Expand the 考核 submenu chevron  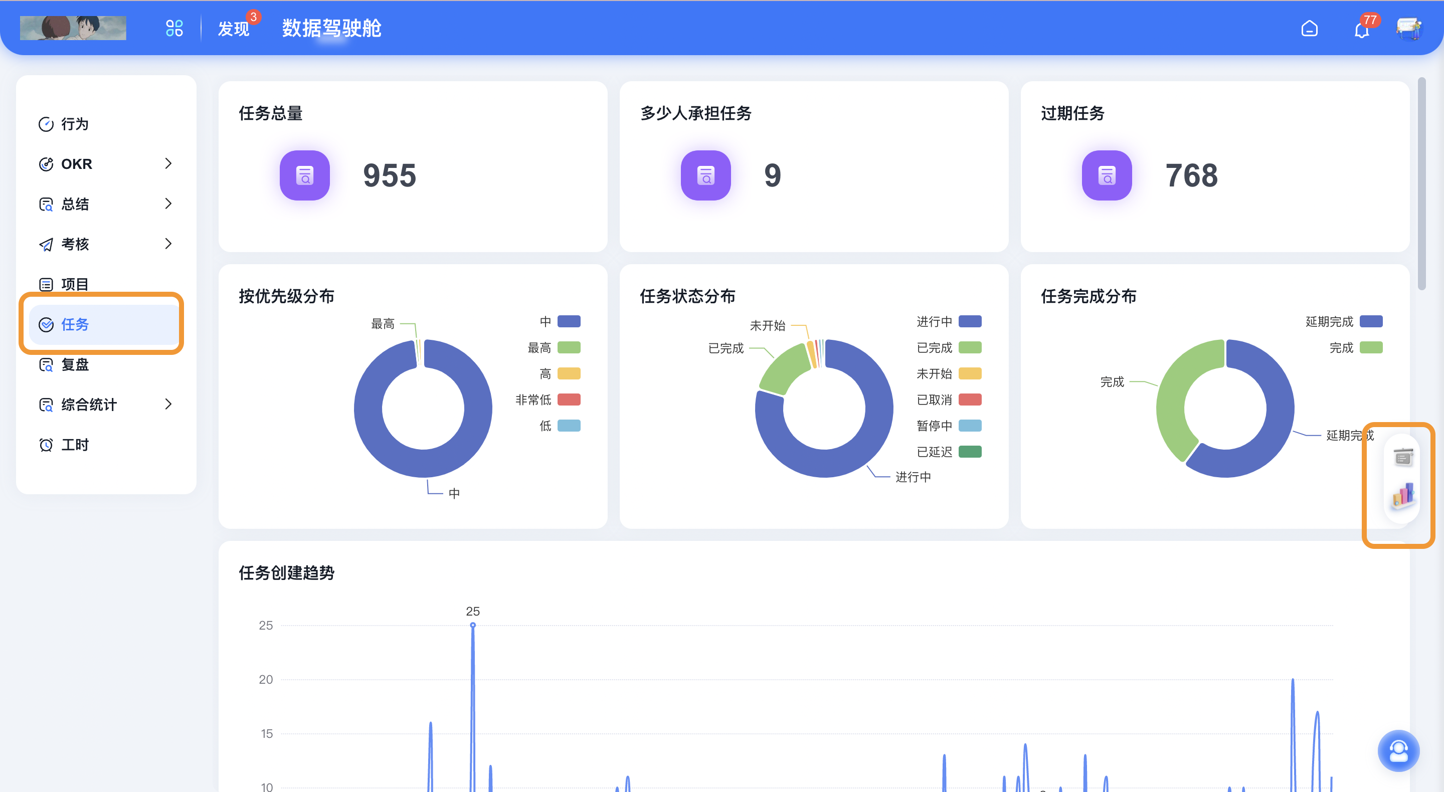168,244
